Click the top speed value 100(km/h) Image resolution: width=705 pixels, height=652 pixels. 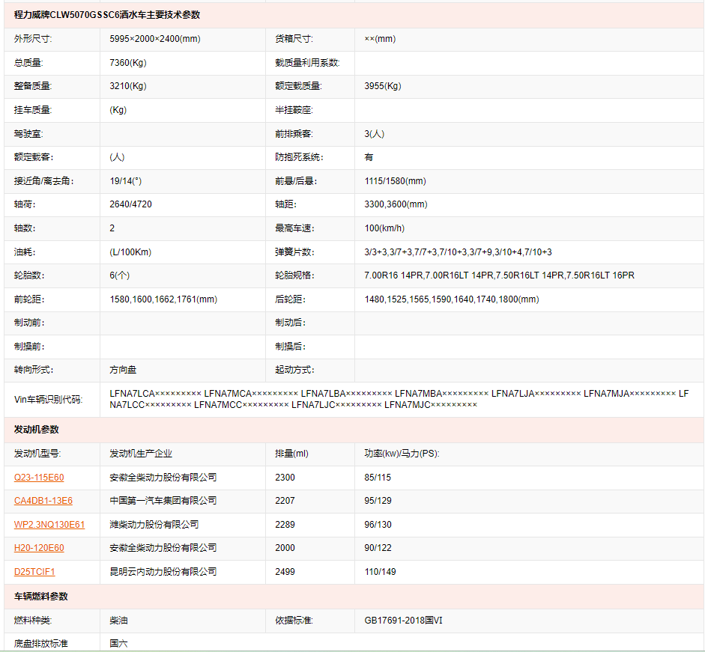click(384, 228)
